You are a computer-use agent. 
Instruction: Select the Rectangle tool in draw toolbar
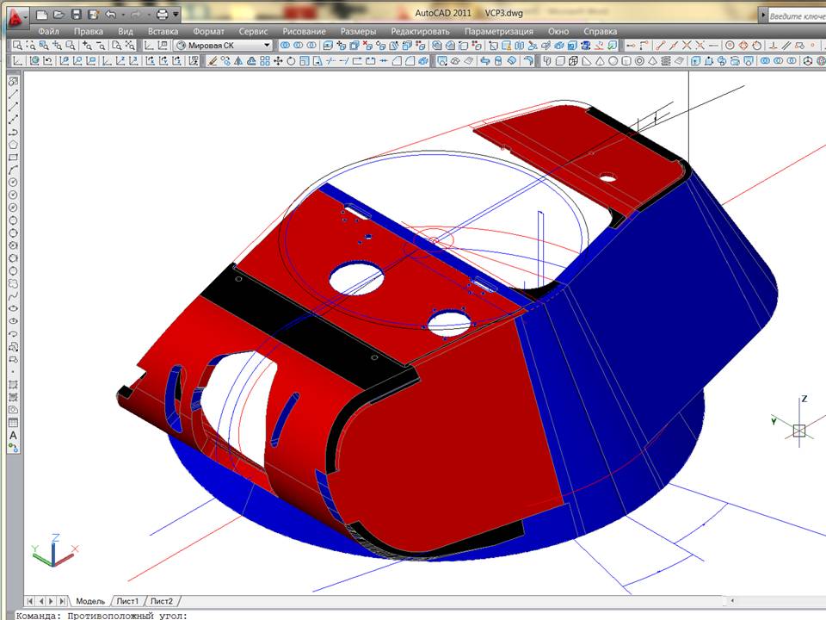click(x=13, y=157)
